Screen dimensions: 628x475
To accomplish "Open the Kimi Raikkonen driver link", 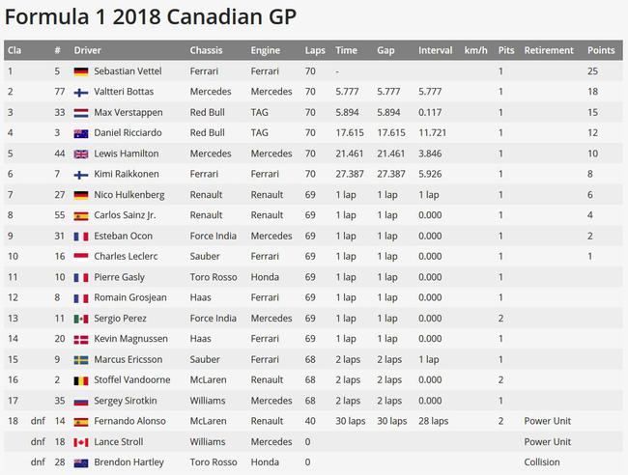I will [127, 174].
